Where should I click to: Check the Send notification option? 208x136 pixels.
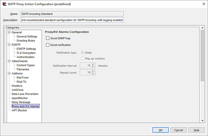pyautogui.click(x=48, y=45)
